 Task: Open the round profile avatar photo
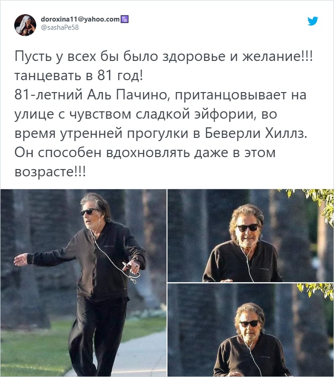coord(25,25)
